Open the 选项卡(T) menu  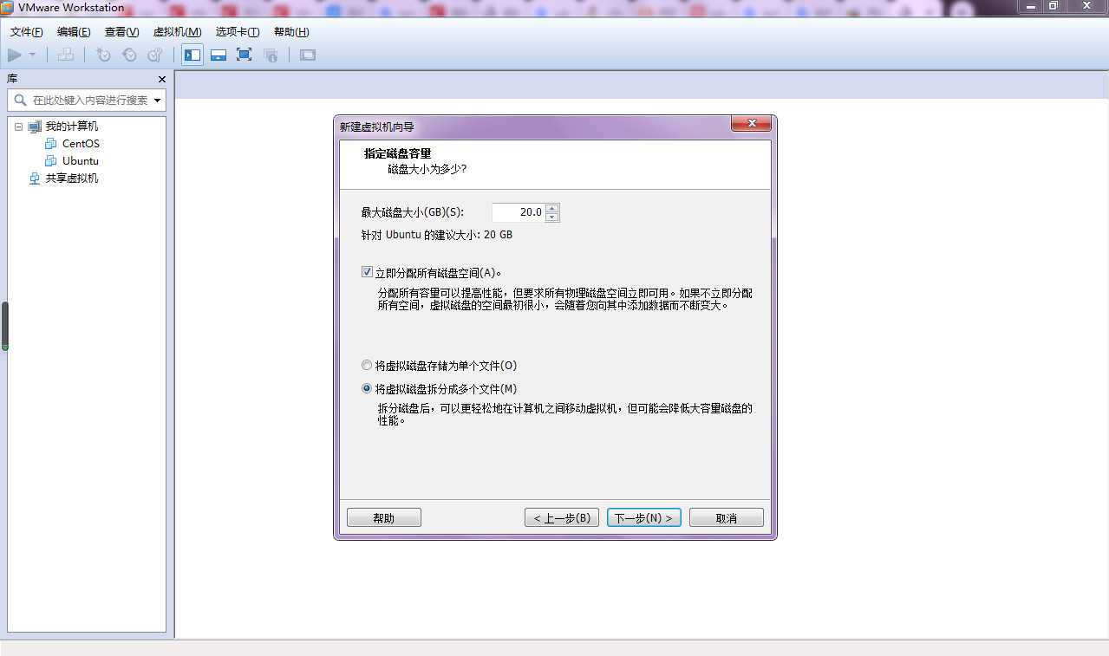238,32
